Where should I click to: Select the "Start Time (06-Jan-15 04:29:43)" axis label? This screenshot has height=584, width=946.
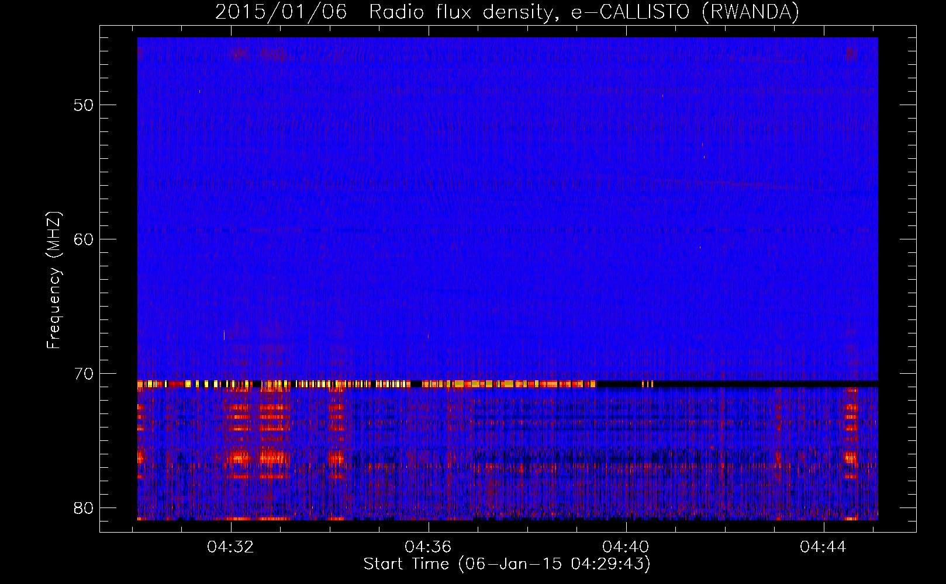[507, 564]
